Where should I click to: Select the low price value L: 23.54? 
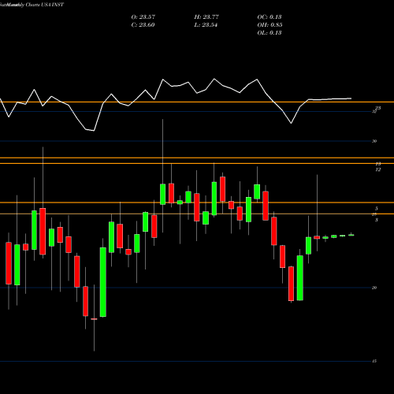(x=206, y=24)
